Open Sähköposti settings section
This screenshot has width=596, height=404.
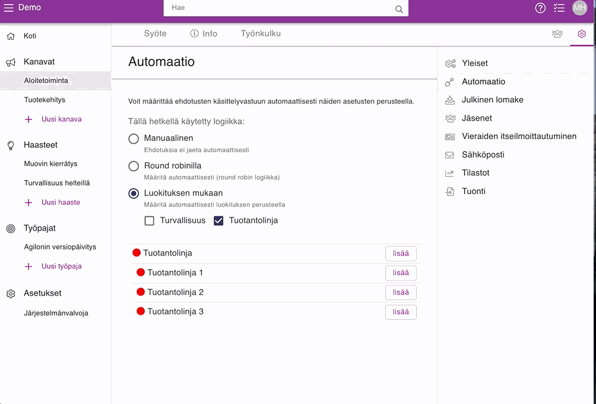483,155
